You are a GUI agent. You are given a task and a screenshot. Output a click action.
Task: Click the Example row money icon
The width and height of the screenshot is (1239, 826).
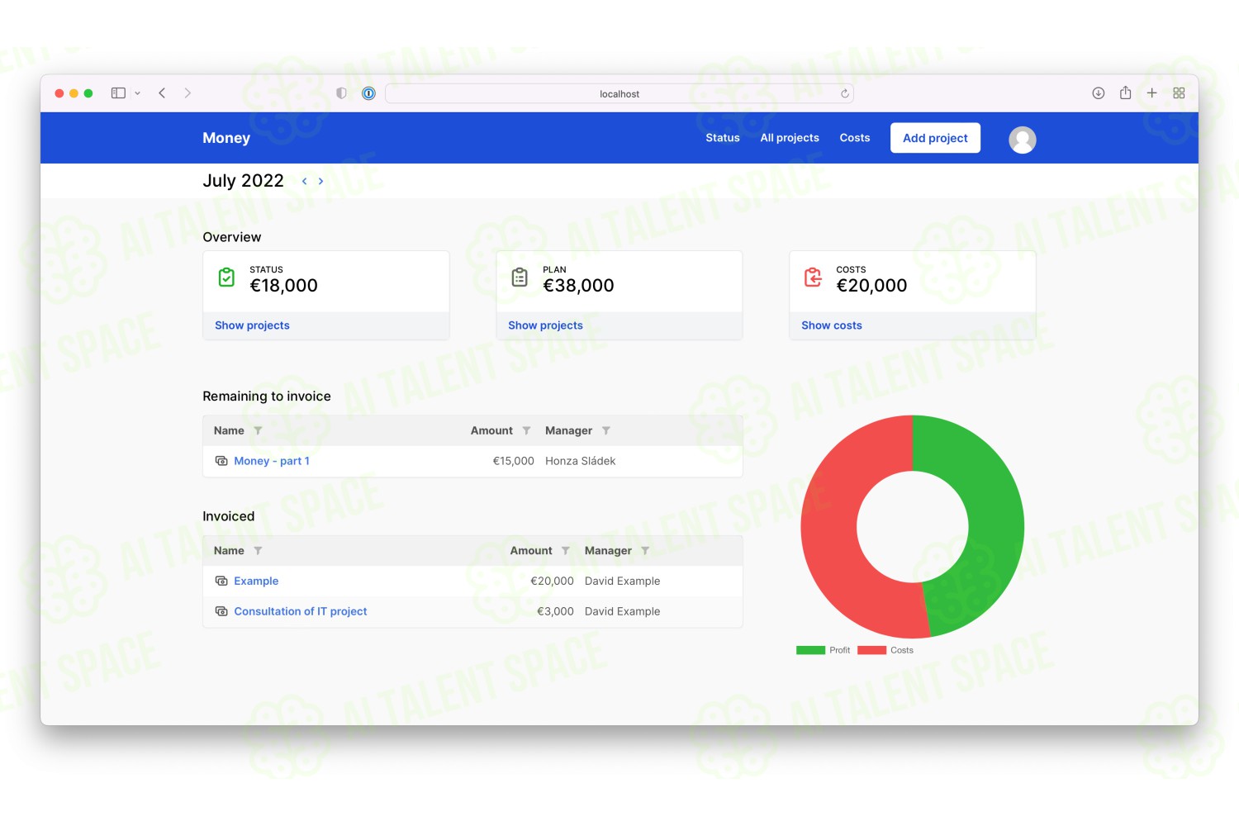coord(221,582)
